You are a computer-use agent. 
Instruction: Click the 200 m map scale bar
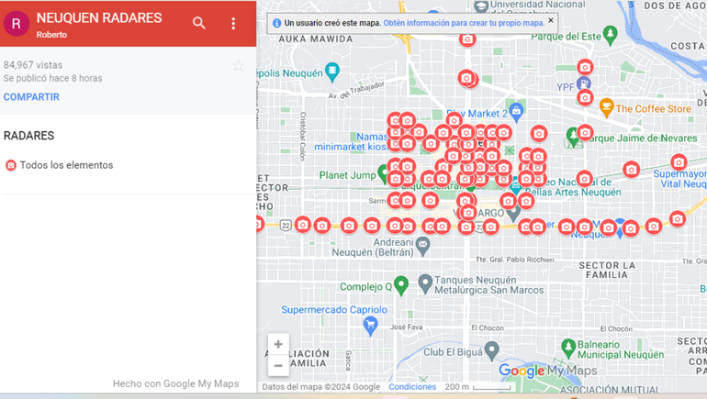coord(479,387)
